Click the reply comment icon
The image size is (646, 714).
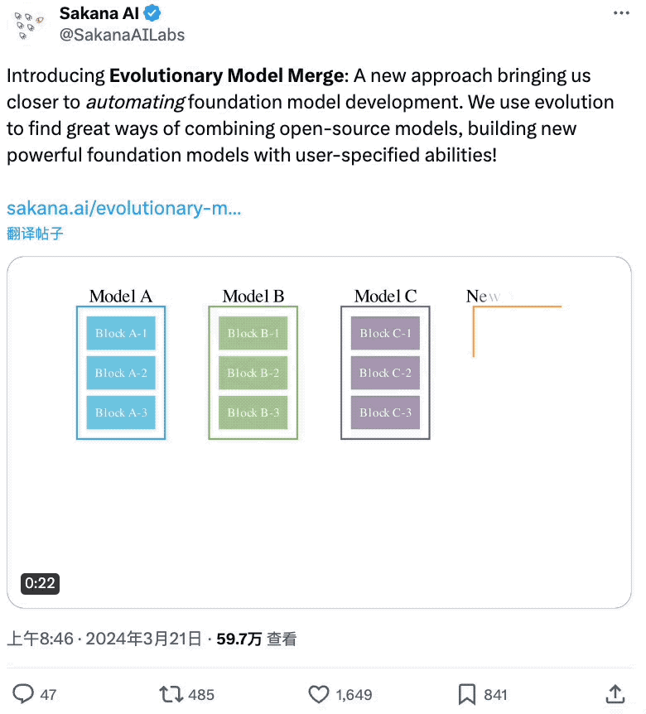25,693
